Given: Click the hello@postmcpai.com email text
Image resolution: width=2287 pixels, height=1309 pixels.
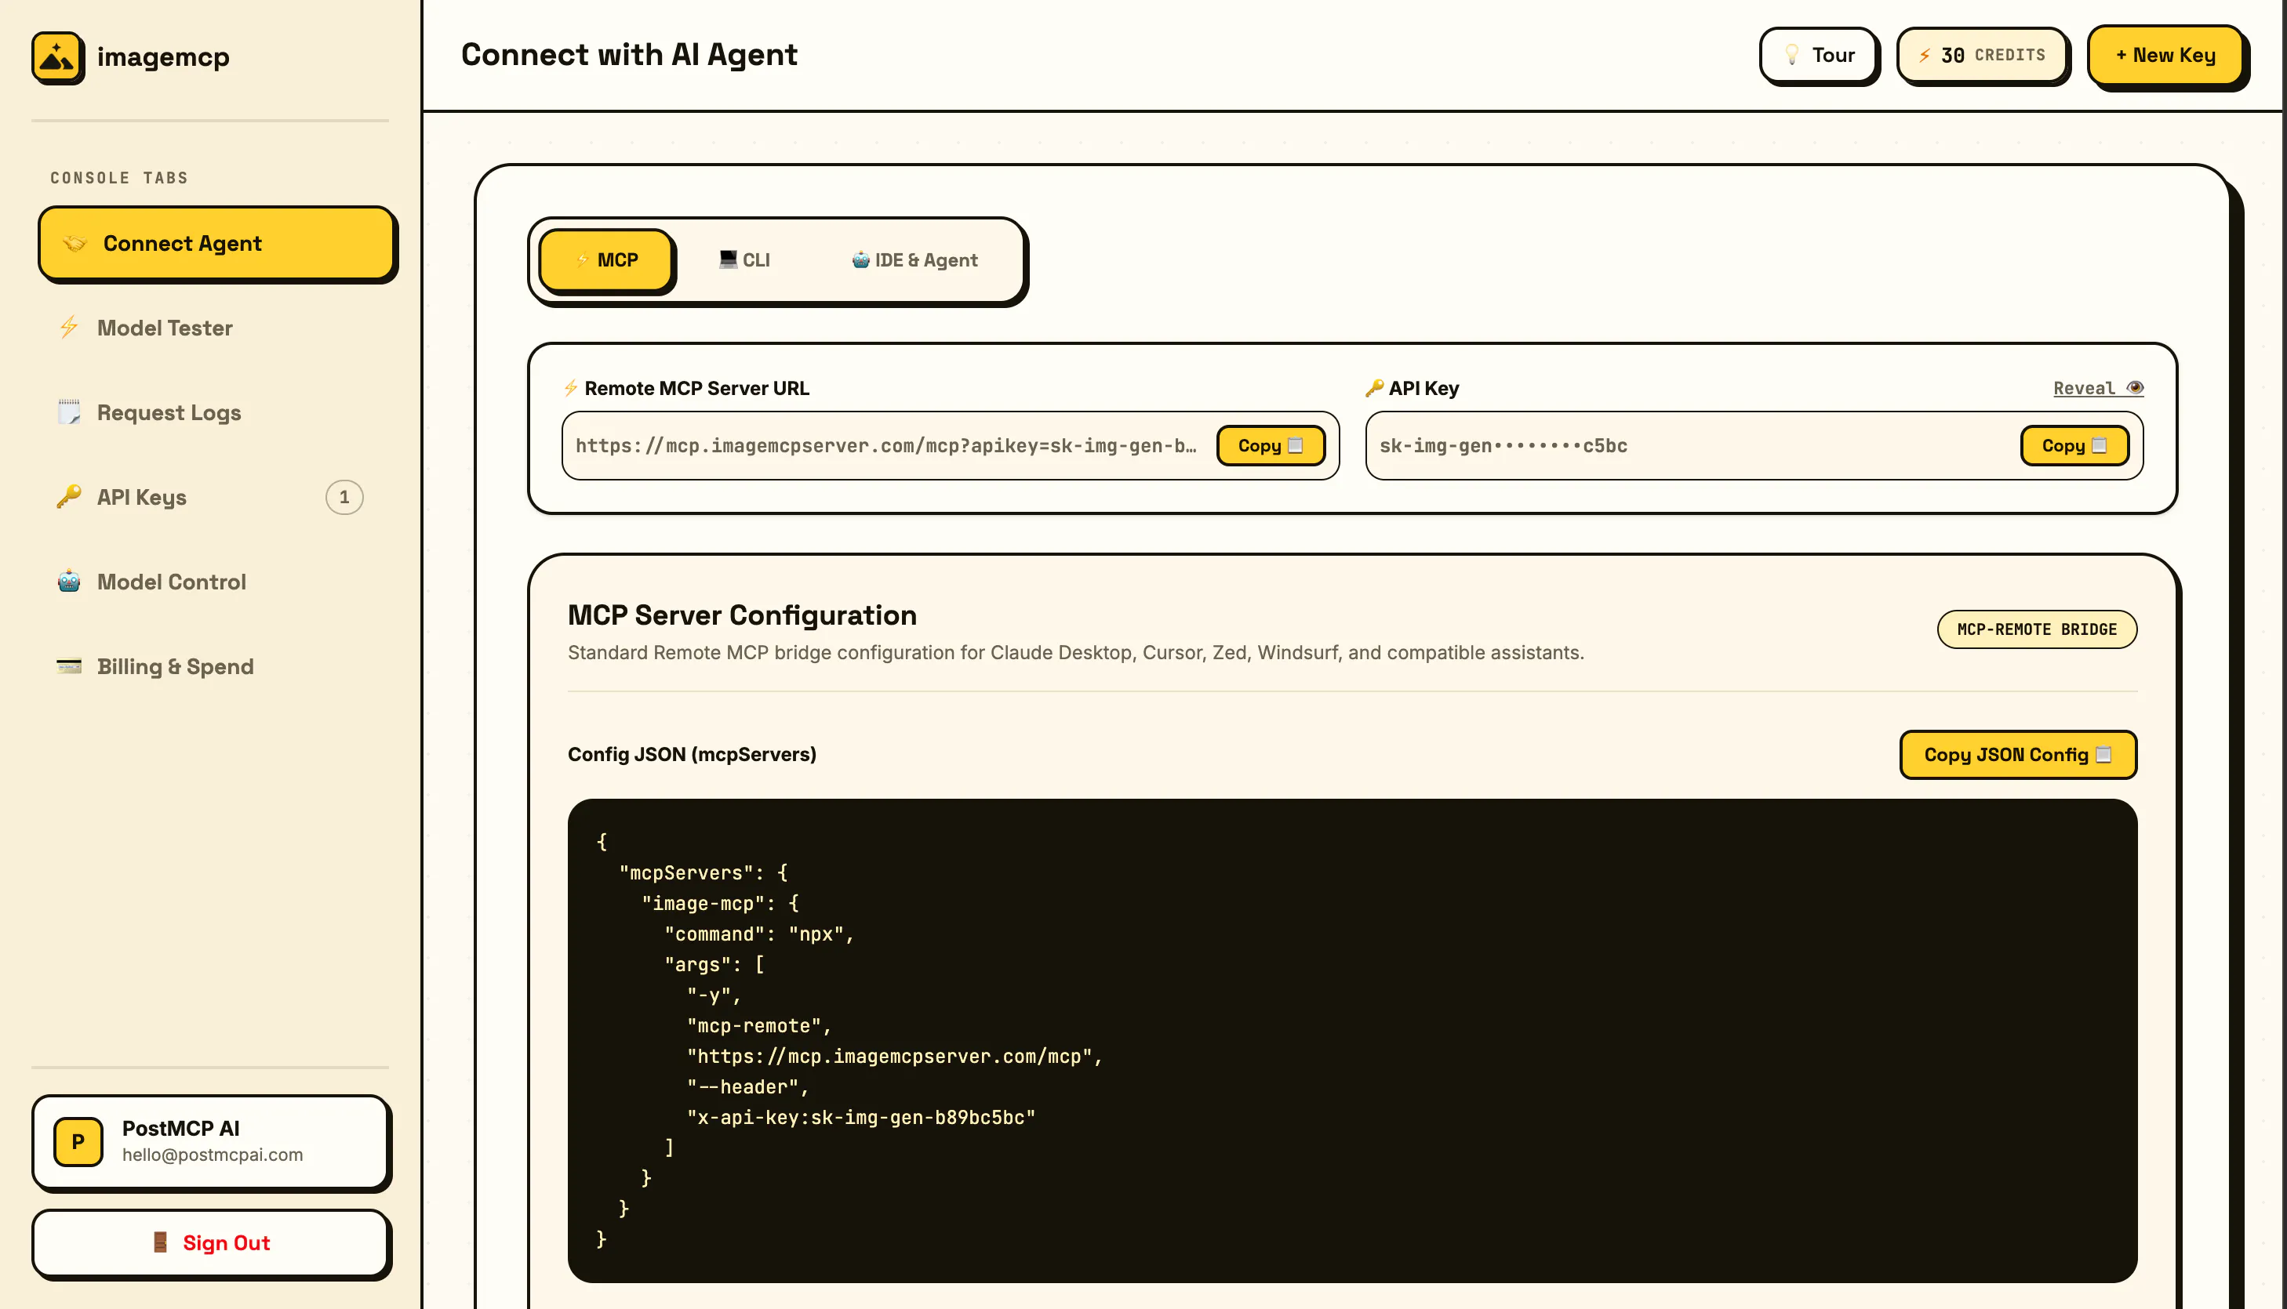Looking at the screenshot, I should click(x=213, y=1155).
